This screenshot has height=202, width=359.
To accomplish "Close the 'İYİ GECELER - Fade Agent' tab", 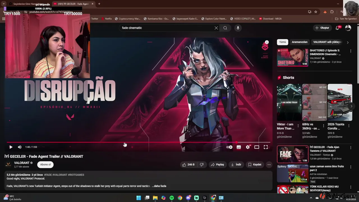I will [93, 4].
